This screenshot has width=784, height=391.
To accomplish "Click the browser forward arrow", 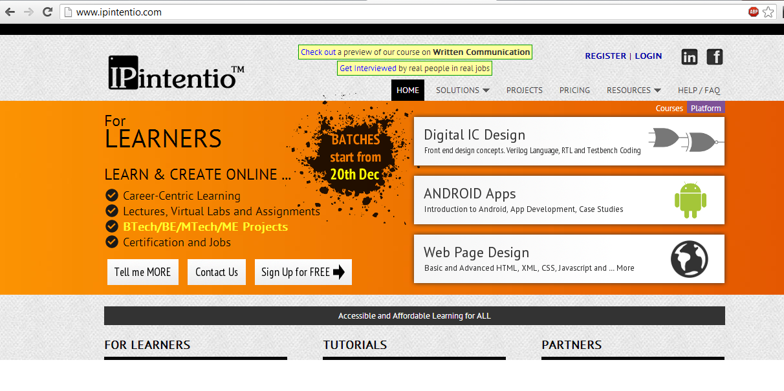I will coord(28,12).
